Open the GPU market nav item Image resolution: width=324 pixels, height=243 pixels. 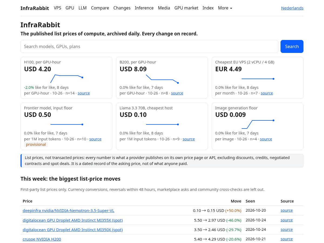[x=186, y=8]
